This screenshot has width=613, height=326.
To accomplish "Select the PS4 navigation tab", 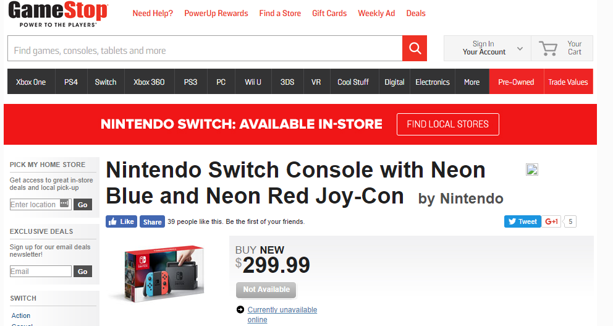I will point(71,82).
